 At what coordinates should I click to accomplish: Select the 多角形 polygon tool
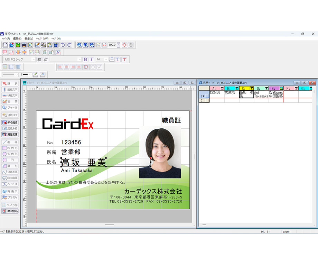(10, 154)
